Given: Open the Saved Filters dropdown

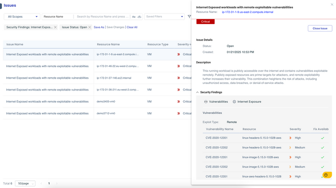Looking at the screenshot, I should point(164,16).
